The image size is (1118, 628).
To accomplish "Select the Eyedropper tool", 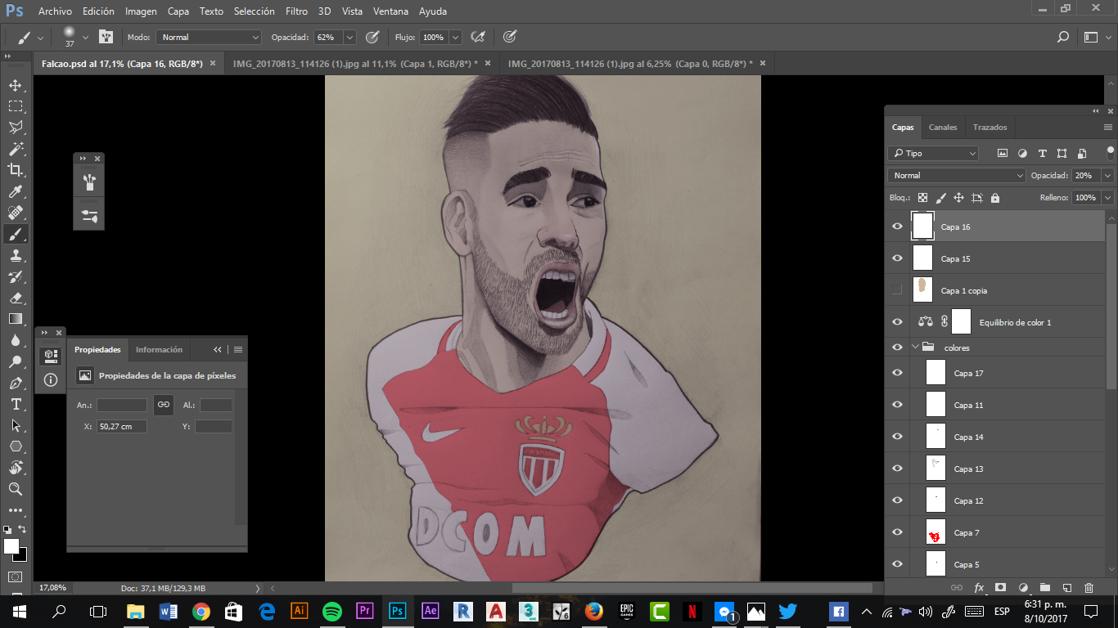I will point(15,191).
